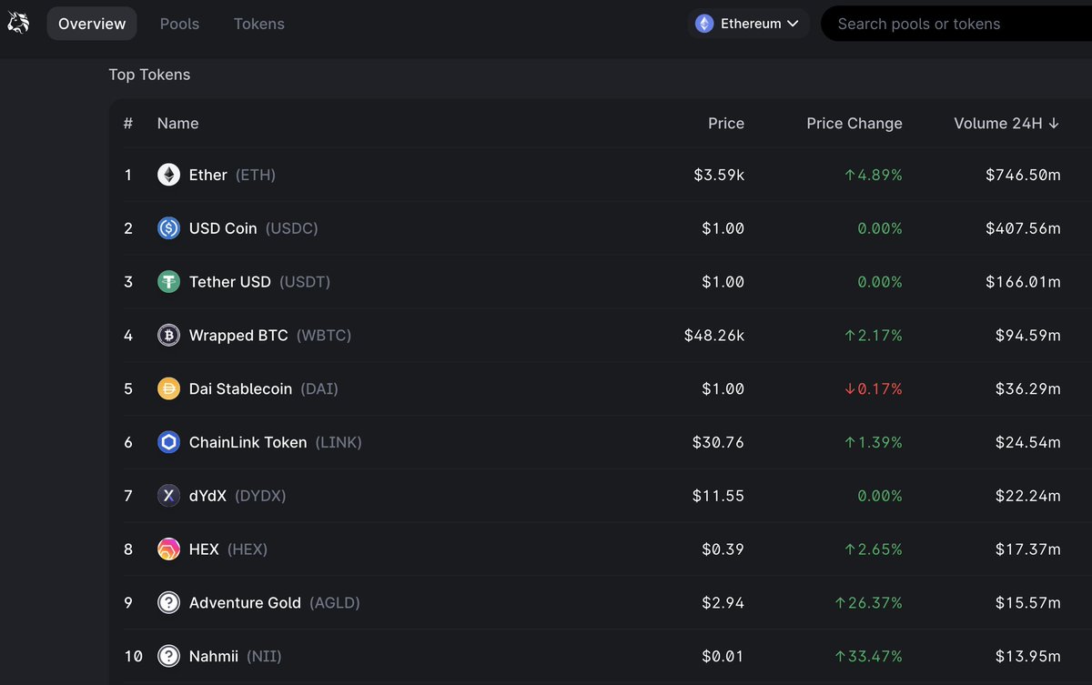Click ChainLink change 1.39%
The width and height of the screenshot is (1092, 685).
click(x=874, y=443)
